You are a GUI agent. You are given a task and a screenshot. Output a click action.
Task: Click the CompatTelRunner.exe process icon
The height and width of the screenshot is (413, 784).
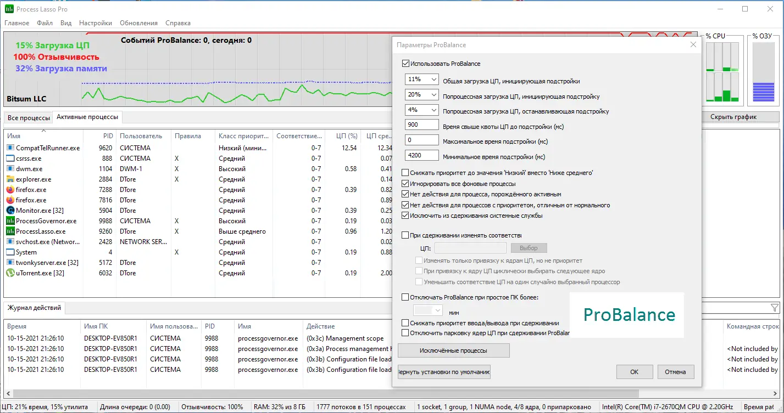[x=10, y=148]
